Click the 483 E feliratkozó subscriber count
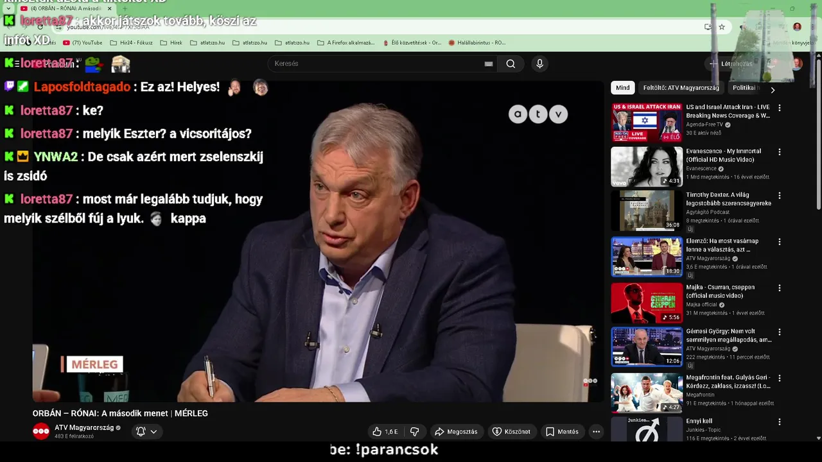This screenshot has height=462, width=822. (x=74, y=436)
